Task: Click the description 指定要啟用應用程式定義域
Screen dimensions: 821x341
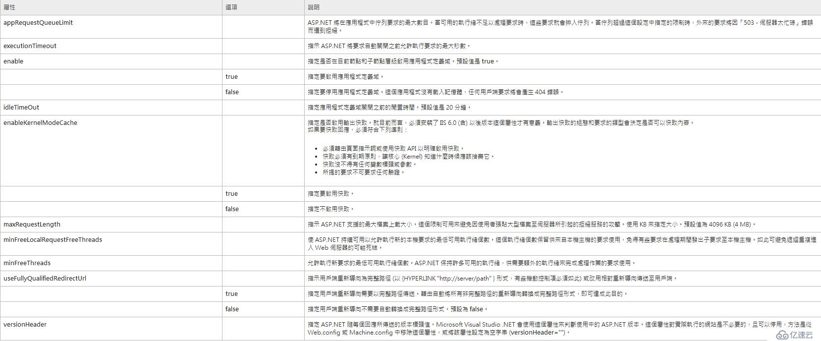Action: (346, 77)
